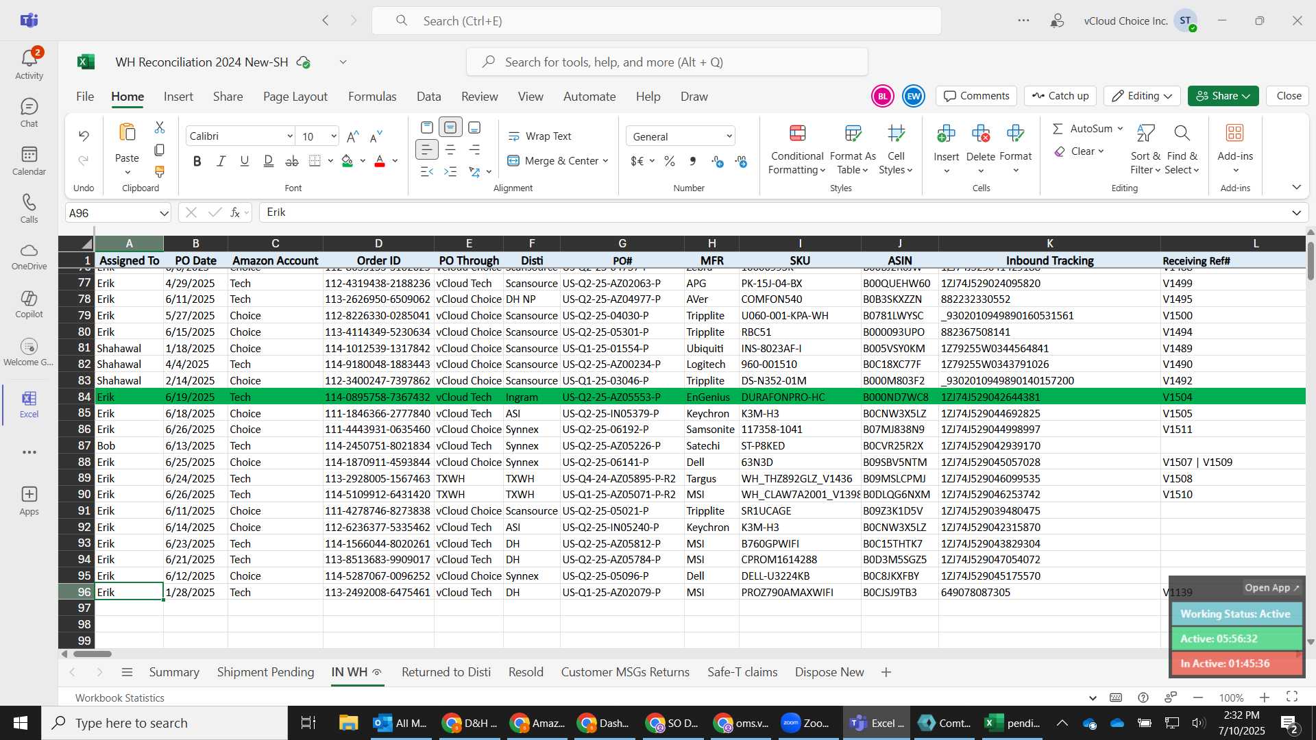
Task: Click Close next to Share
Action: point(1289,96)
